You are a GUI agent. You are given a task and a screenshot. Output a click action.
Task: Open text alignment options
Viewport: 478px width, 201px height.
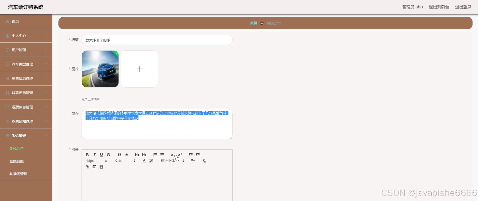coord(193,161)
